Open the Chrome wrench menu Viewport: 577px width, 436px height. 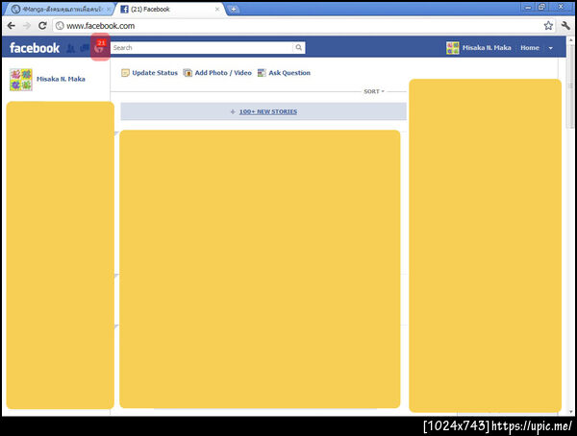tap(565, 25)
